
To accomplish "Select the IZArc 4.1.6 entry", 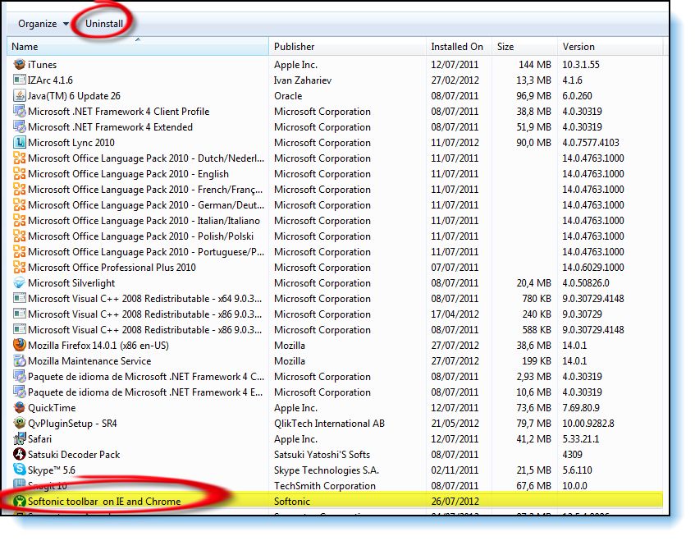I will tap(50, 80).
